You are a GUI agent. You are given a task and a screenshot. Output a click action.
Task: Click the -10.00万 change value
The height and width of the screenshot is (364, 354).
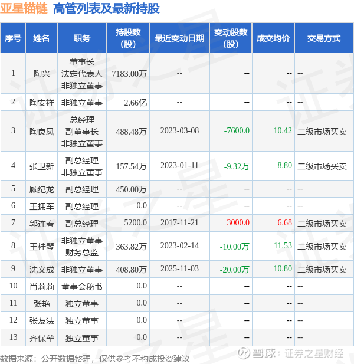(x=234, y=247)
